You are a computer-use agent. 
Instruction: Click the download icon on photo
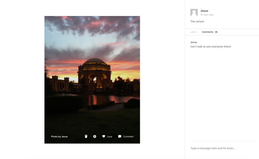95,136
